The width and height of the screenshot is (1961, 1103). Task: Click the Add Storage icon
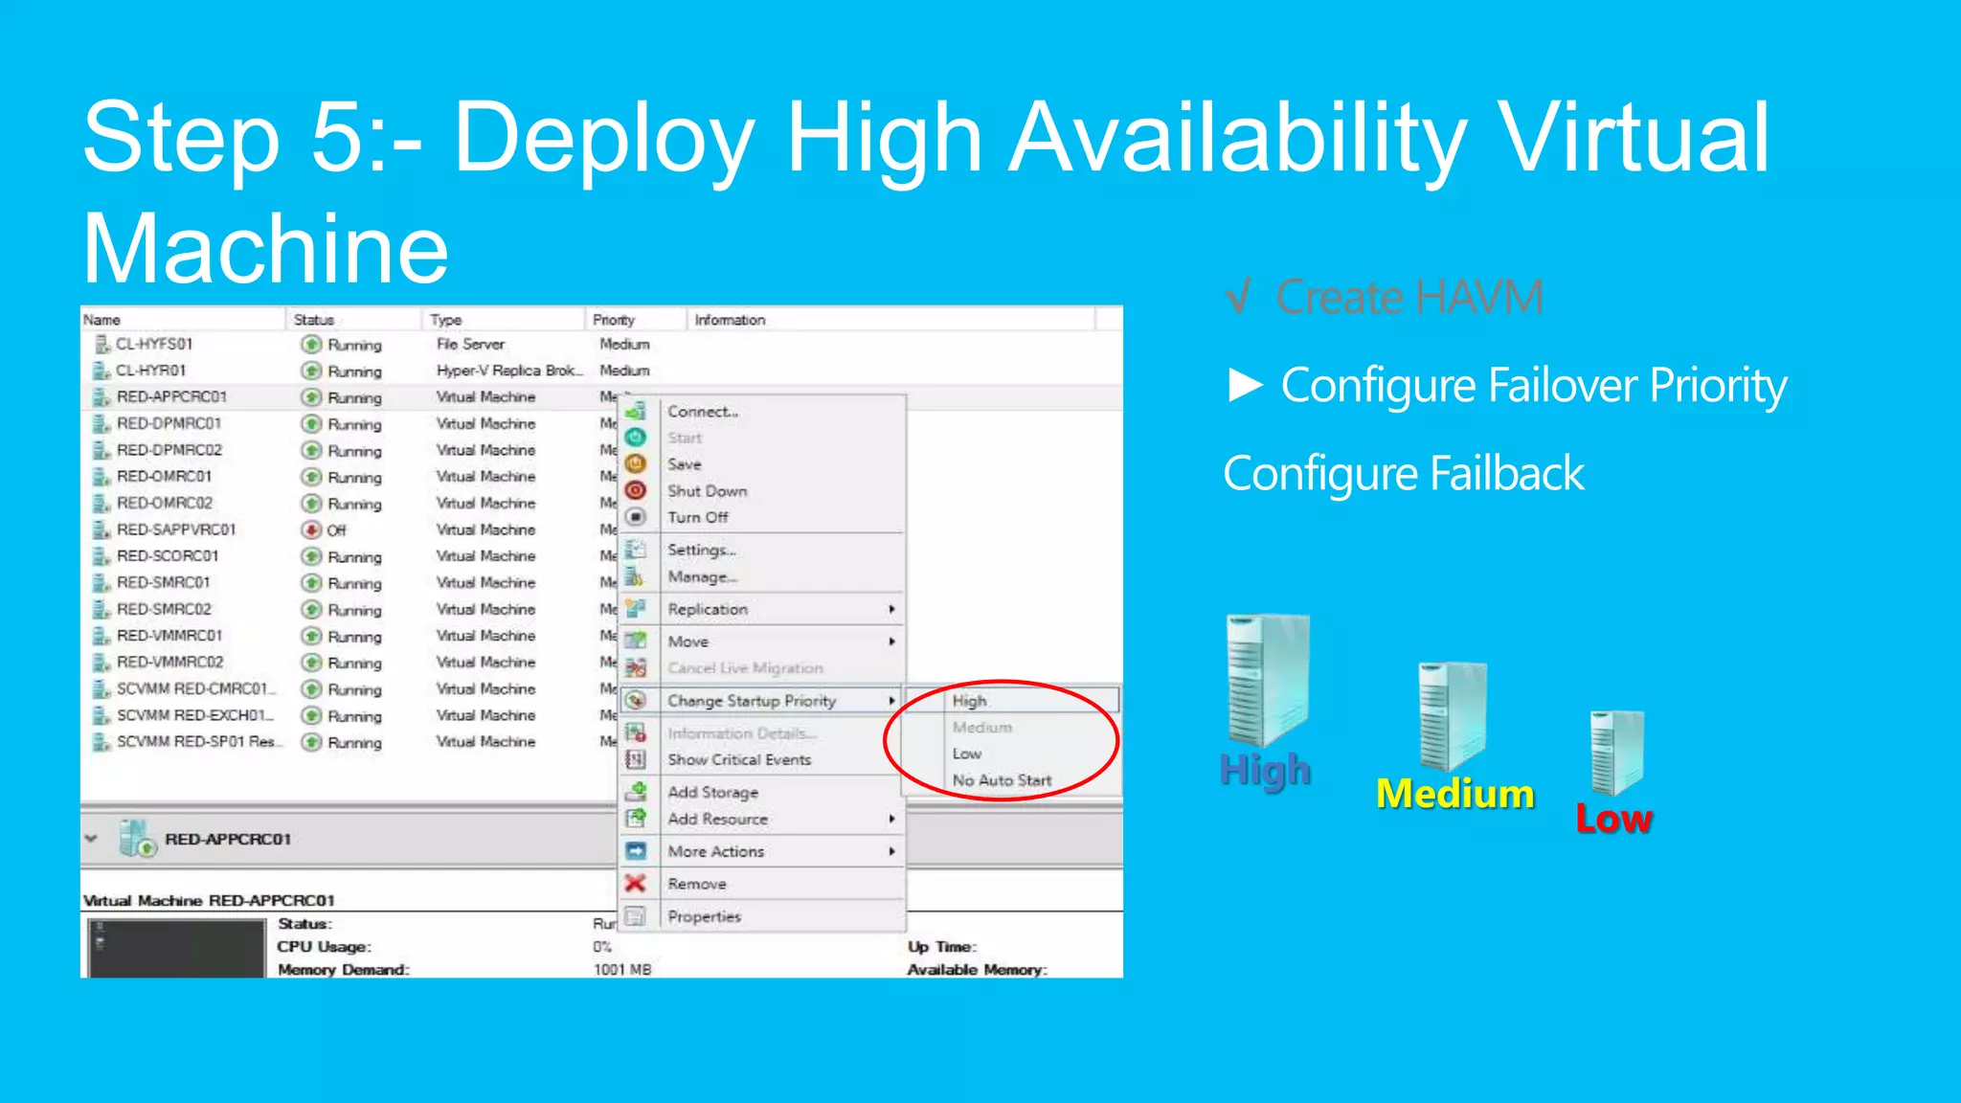coord(636,792)
